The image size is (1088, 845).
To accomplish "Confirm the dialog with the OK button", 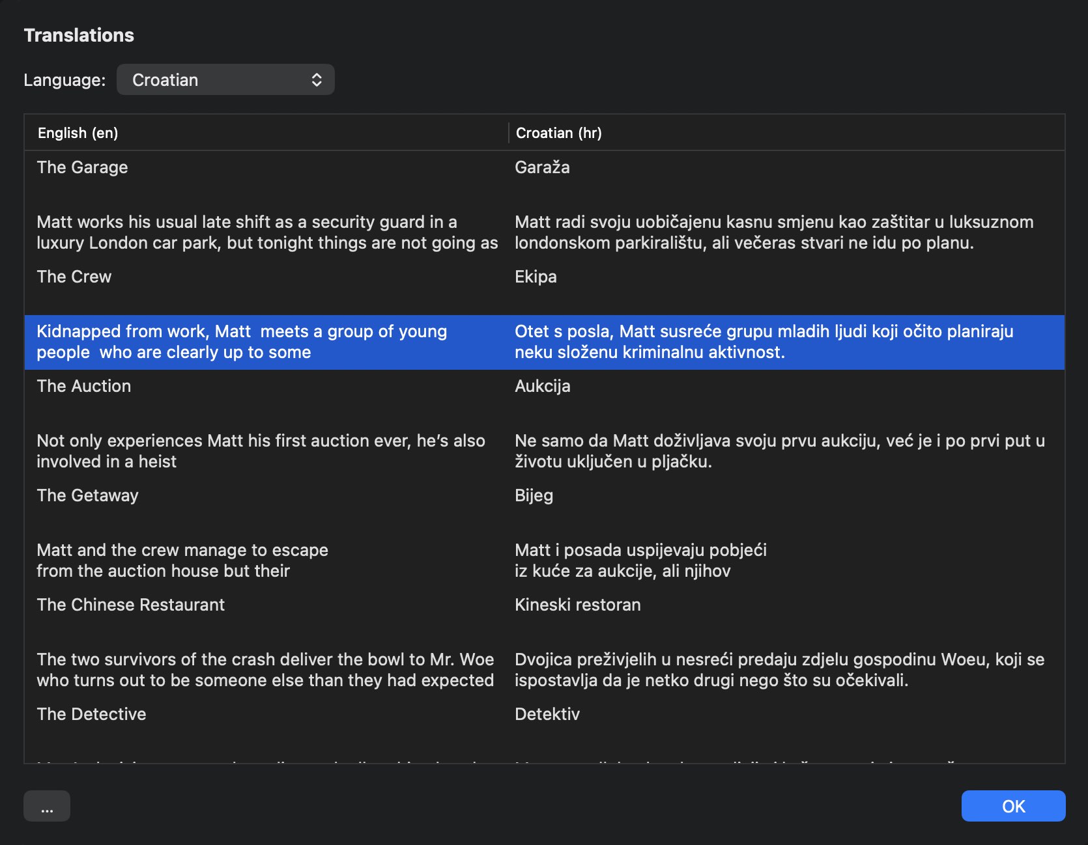I will [1013, 806].
